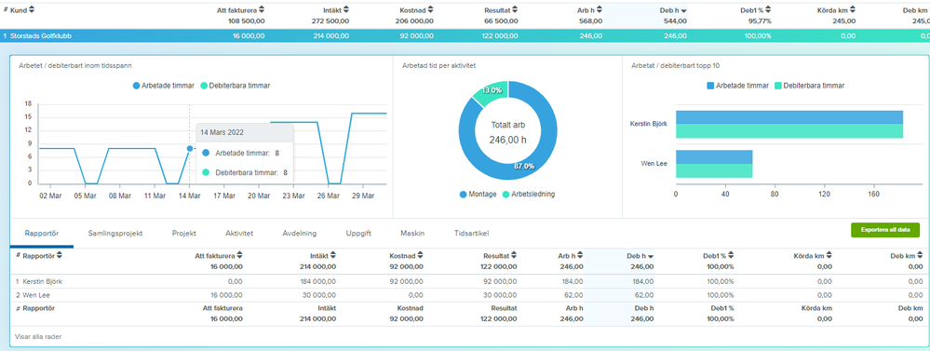Toggle Montage slice in donut legend
Screen dimensions: 930x351
point(478,194)
